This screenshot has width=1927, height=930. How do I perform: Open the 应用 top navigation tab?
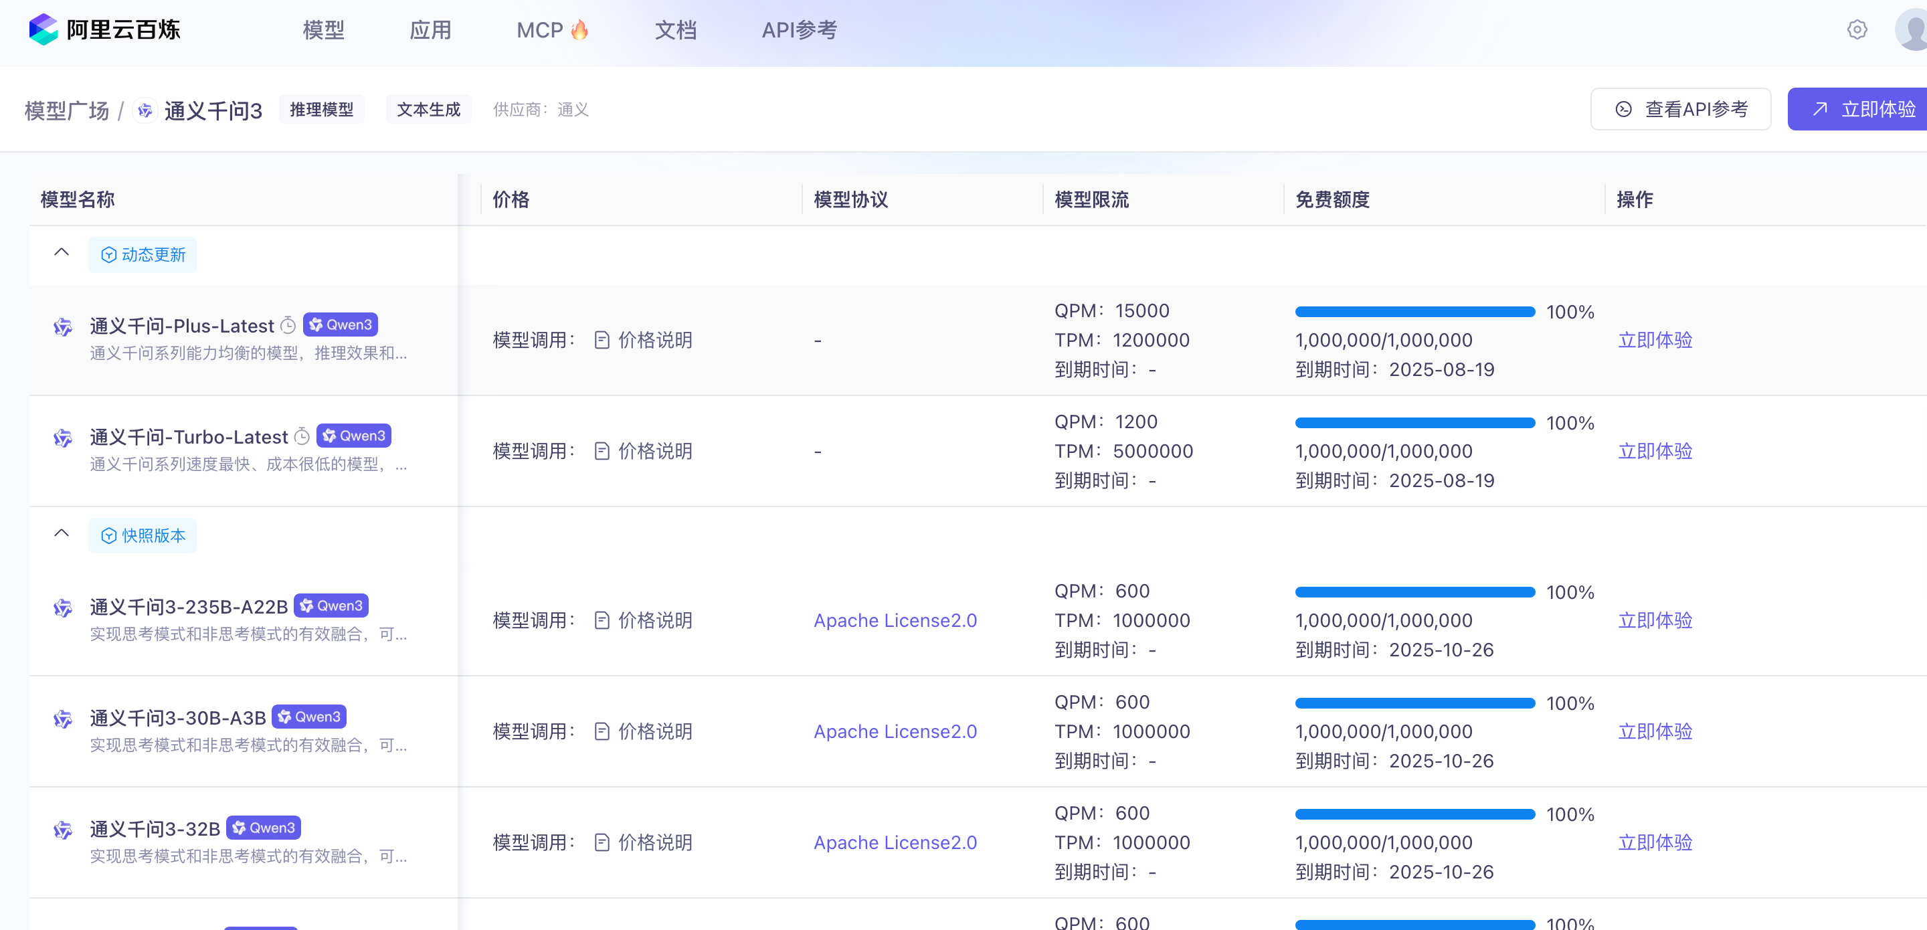[x=430, y=30]
